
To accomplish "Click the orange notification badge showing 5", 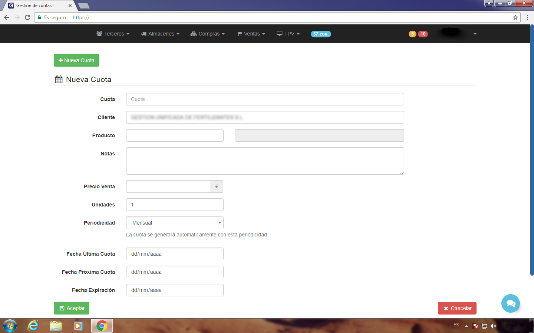I will point(412,34).
